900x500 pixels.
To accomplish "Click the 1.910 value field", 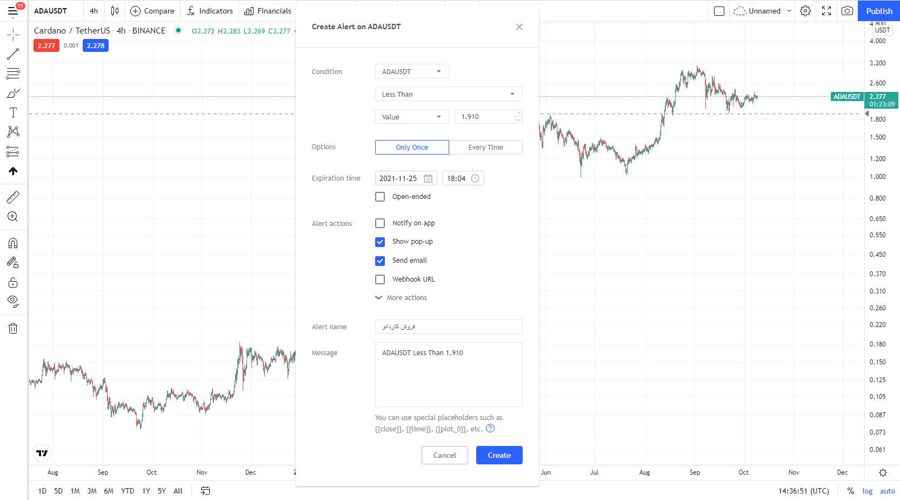I will click(x=485, y=117).
